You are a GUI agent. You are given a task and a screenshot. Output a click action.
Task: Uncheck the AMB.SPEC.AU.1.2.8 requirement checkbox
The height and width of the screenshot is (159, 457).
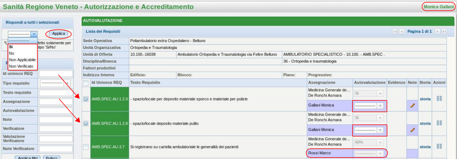point(86,124)
